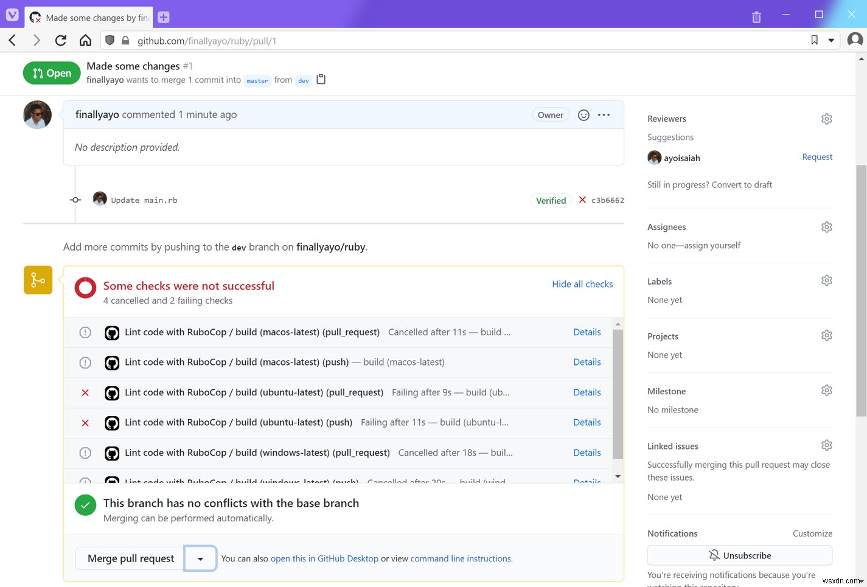Copy branch name with the clipboard icon
This screenshot has width=867, height=587.
(321, 79)
